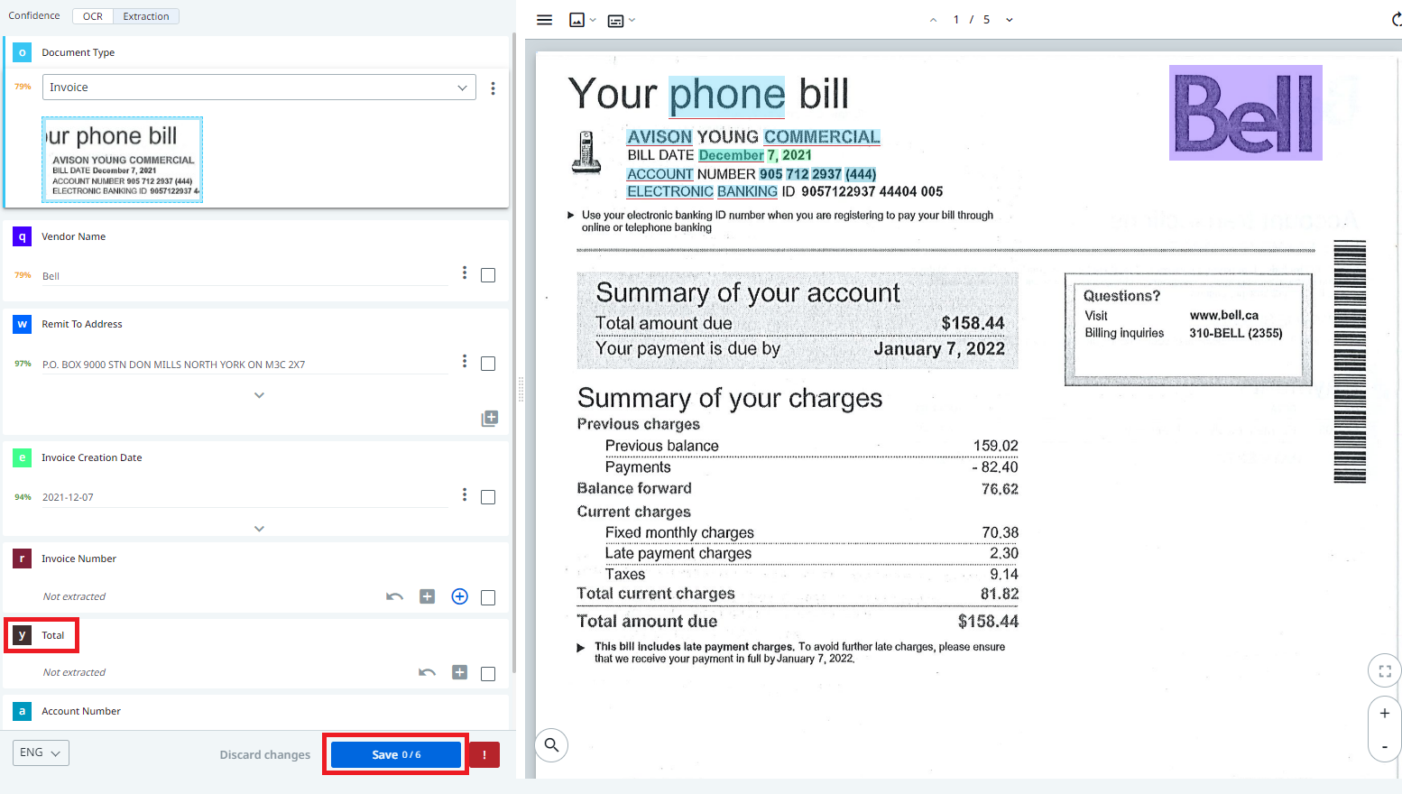This screenshot has height=794, width=1402.
Task: Open the text overlay options icon
Action: [621, 20]
